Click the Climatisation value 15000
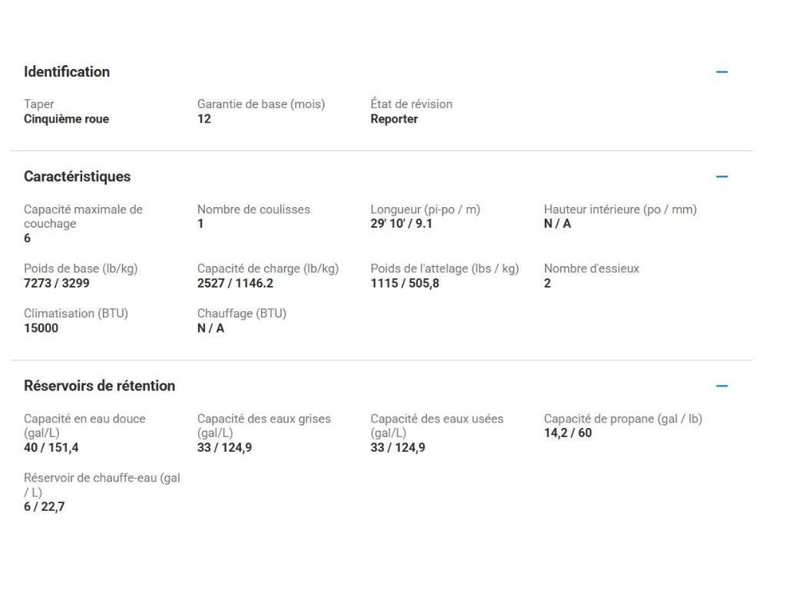 click(41, 328)
